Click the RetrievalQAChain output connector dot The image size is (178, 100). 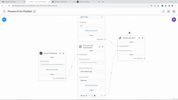pos(145,59)
